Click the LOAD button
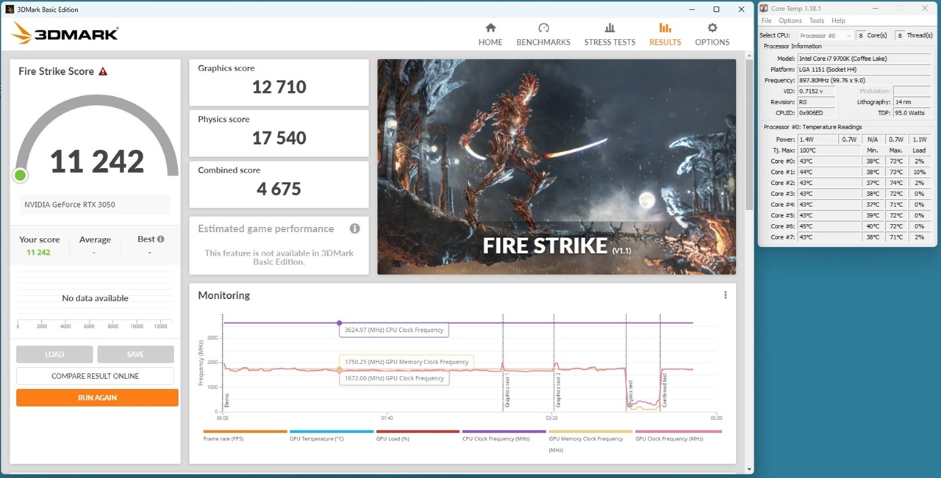This screenshot has width=941, height=478. point(54,354)
